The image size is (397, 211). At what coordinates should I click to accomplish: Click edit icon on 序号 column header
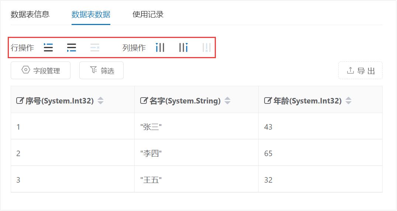[20, 101]
